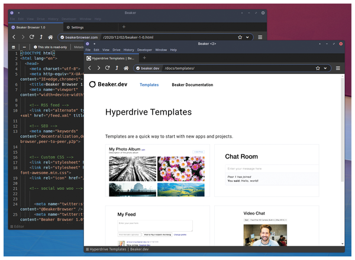Viewport: 355px width, 260px height.
Task: Click the up-arrow icon in the Beaker <2> toolbar
Action: click(117, 68)
